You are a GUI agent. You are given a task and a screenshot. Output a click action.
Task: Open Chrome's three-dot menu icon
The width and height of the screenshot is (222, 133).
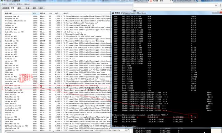click(x=221, y=5)
